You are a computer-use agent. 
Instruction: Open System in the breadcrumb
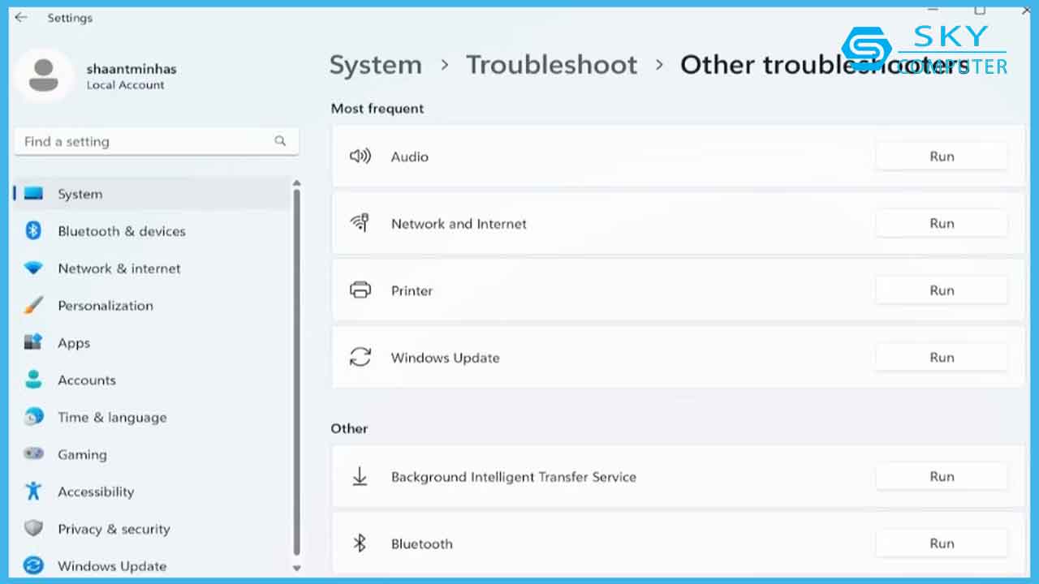point(376,65)
